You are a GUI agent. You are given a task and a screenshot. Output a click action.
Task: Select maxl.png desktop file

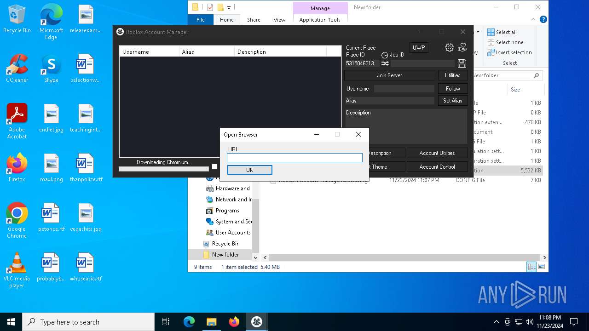(51, 168)
